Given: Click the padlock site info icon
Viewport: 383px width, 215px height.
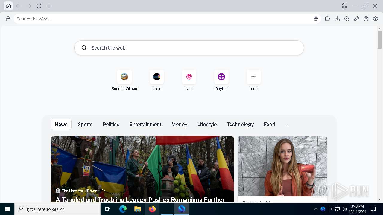Looking at the screenshot, I should tap(8, 19).
